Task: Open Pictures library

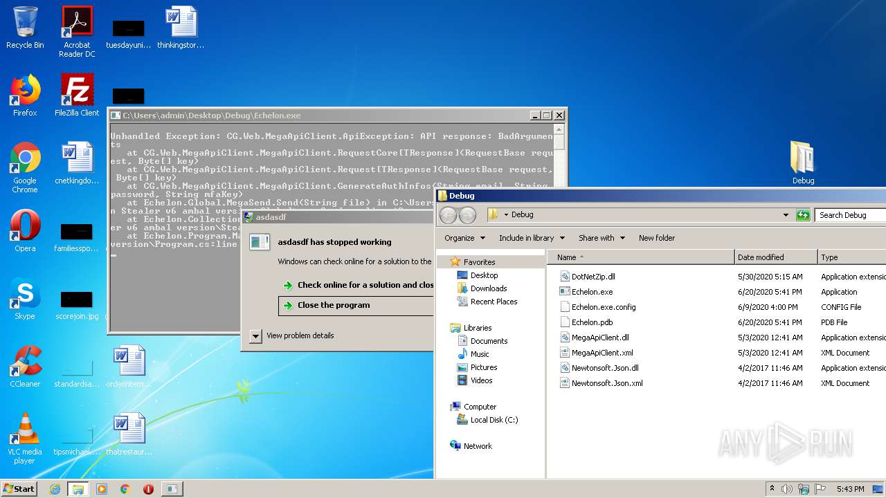Action: (484, 367)
